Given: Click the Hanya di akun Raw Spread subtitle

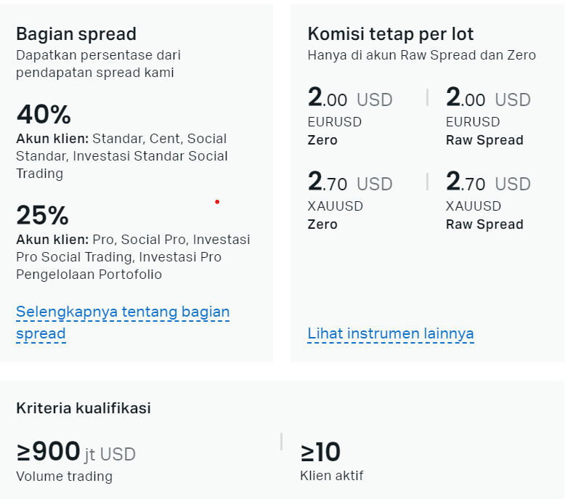Looking at the screenshot, I should click(422, 55).
